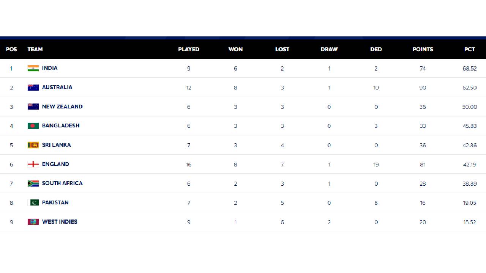Click the West Indies flag icon

click(33, 222)
